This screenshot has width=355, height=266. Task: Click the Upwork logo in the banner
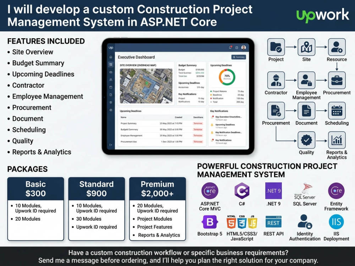323,15
